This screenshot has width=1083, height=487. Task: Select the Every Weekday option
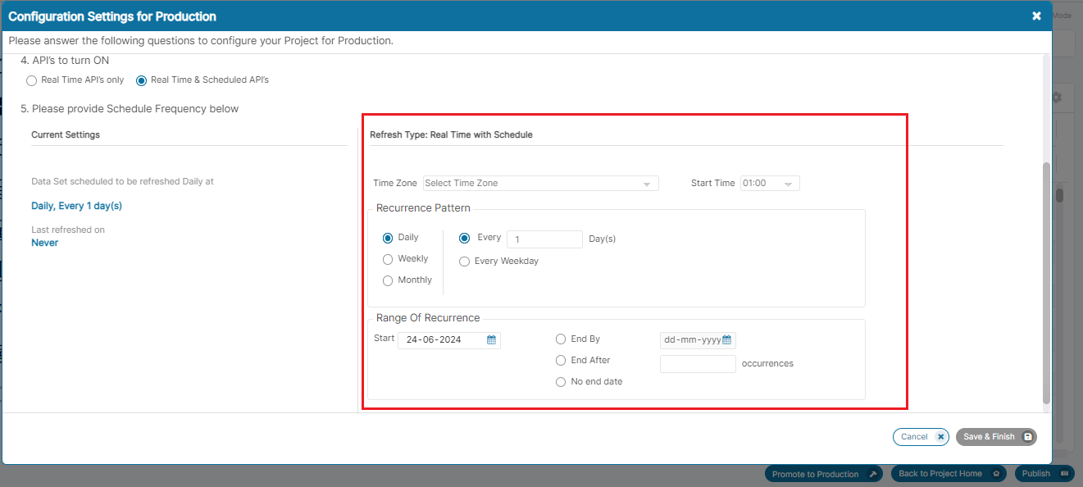[x=465, y=262]
